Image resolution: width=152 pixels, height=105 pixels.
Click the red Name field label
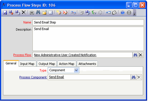point(27,22)
